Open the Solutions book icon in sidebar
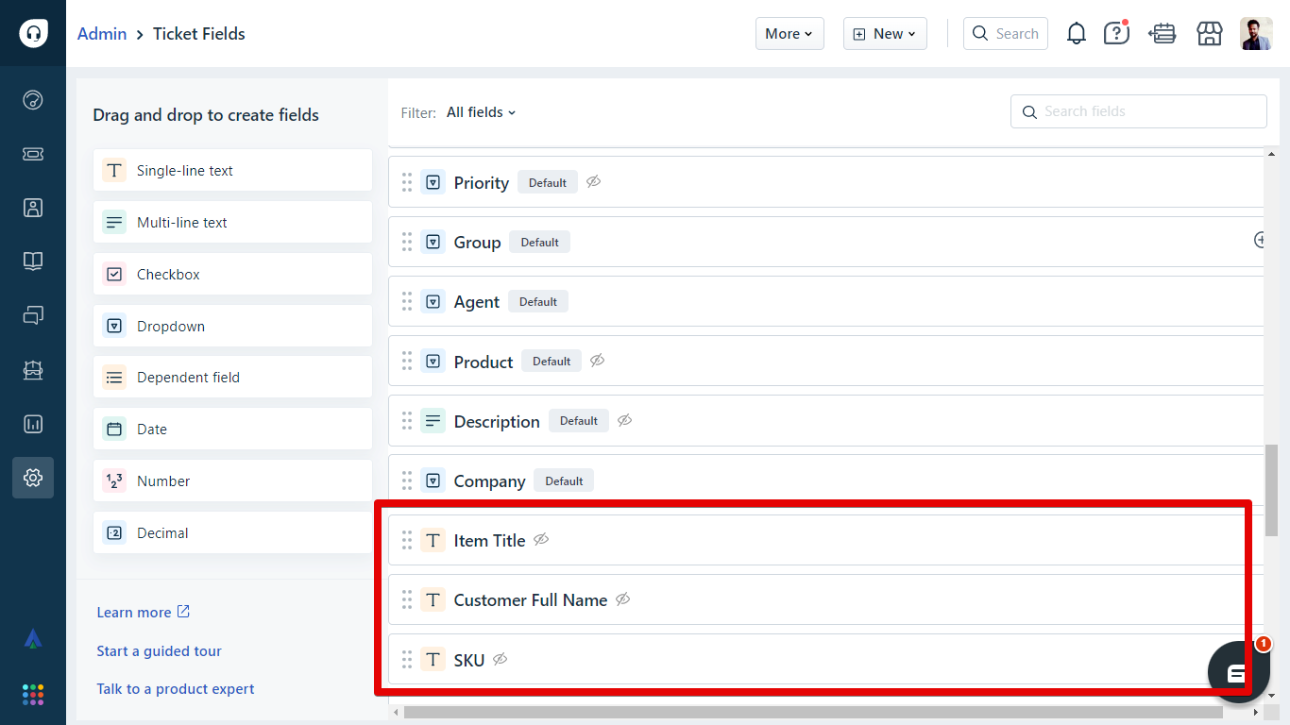The height and width of the screenshot is (725, 1290). (33, 261)
